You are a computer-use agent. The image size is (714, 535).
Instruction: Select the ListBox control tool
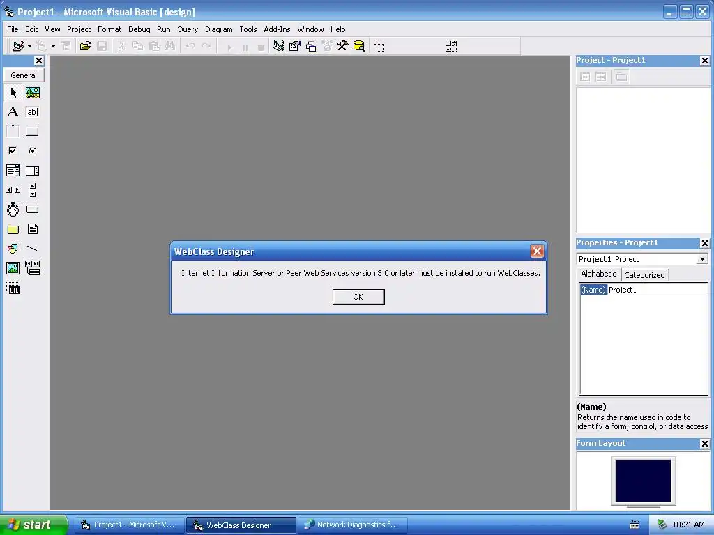[x=32, y=171]
